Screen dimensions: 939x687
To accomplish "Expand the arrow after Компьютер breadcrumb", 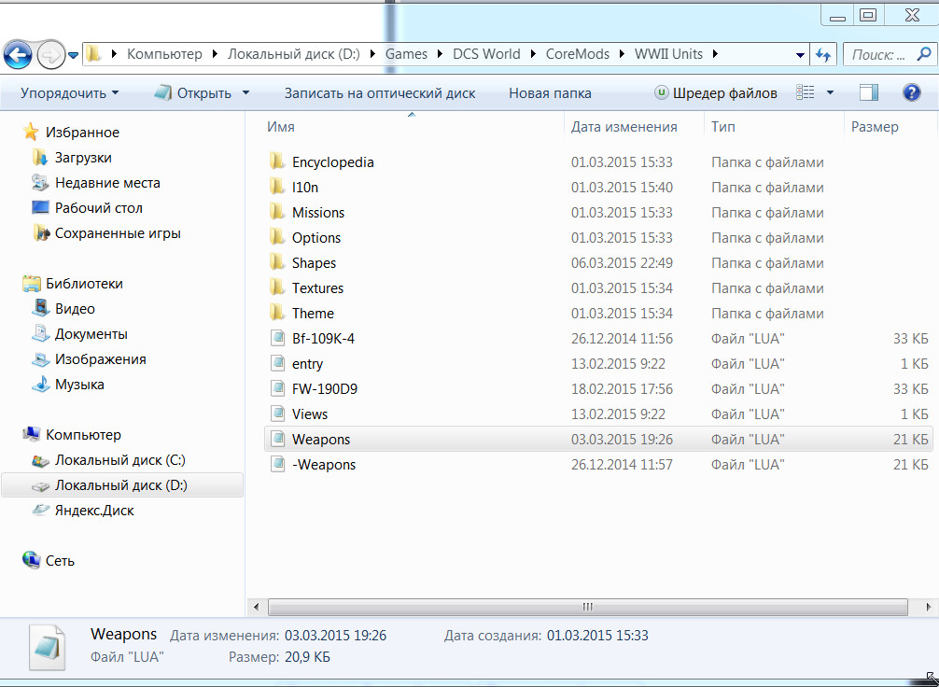I will 215,54.
